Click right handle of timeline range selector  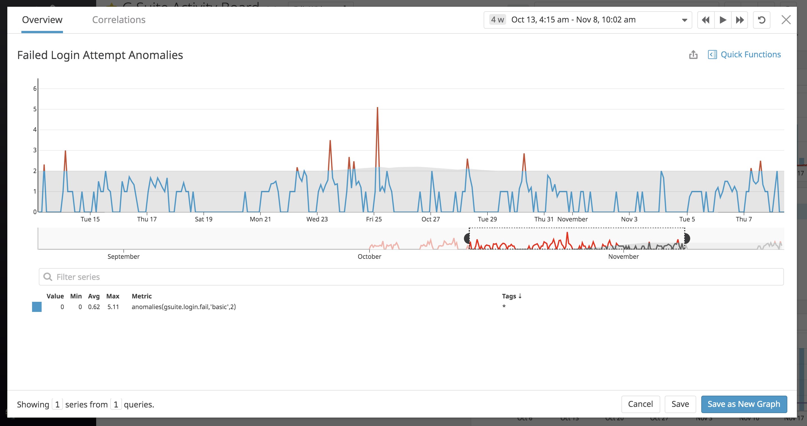pyautogui.click(x=687, y=239)
